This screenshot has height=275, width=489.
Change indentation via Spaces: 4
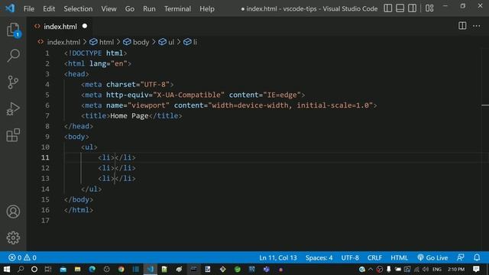click(x=319, y=258)
